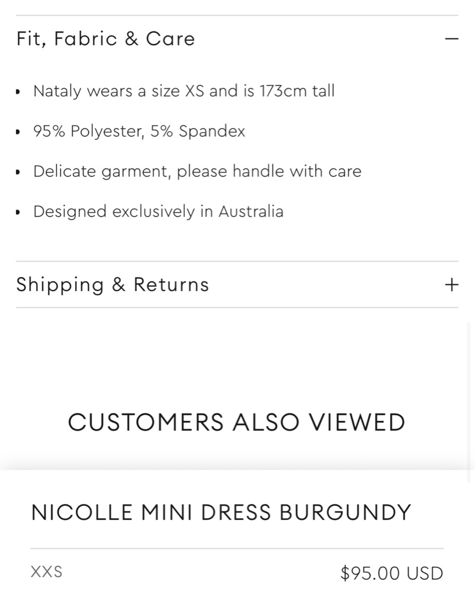Screen dimensions: 475x593
Task: Open Nicolle Mini Dress Burgundy product title
Action: coord(220,513)
